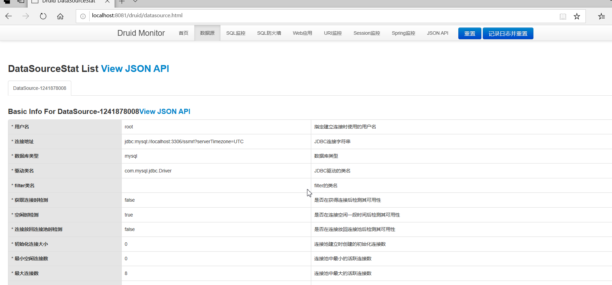Click the description 指定建立连接时使用的用户名
This screenshot has height=285, width=612.
[345, 127]
